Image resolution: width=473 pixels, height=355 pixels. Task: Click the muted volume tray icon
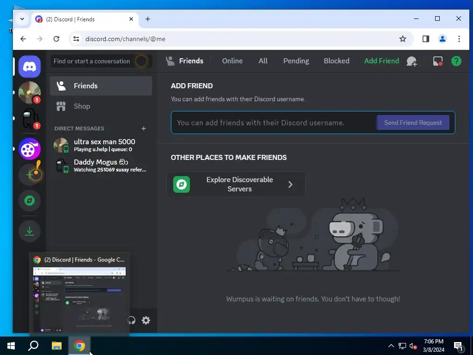pyautogui.click(x=413, y=346)
